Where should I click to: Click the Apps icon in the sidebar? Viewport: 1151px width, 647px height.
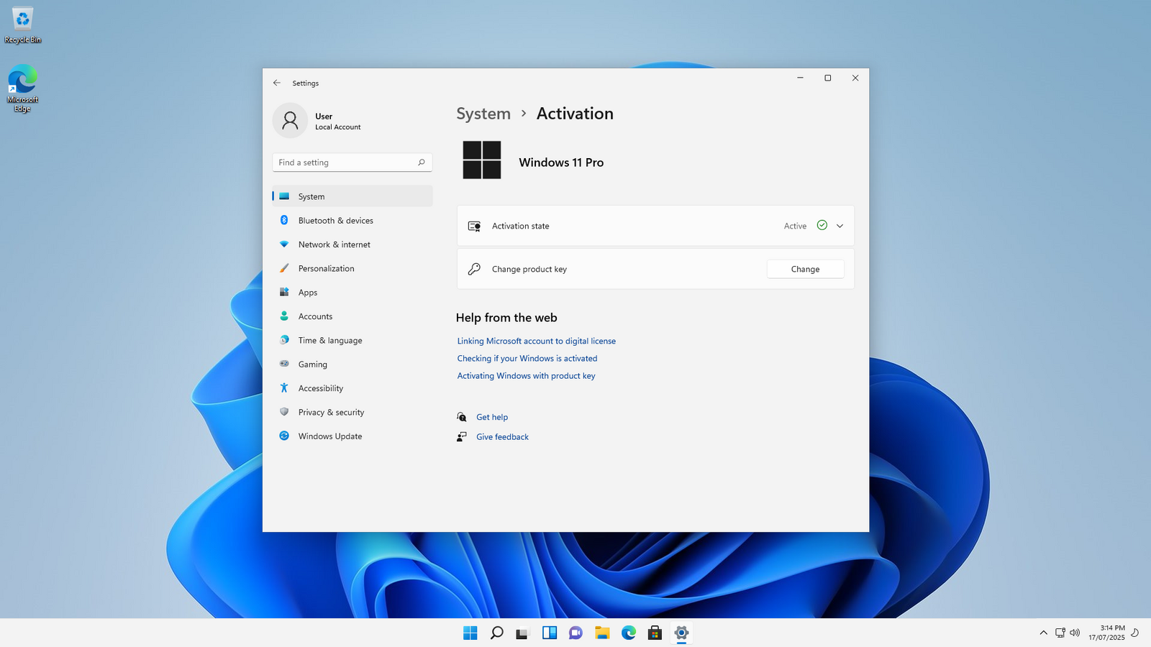tap(284, 292)
